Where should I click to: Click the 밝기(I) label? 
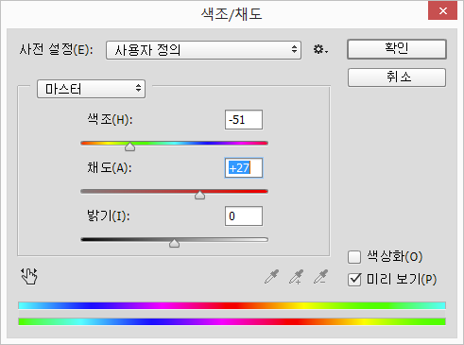coord(108,216)
